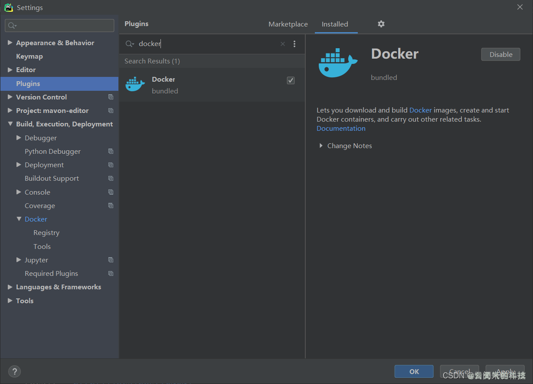Click the help question mark icon

[x=14, y=371]
